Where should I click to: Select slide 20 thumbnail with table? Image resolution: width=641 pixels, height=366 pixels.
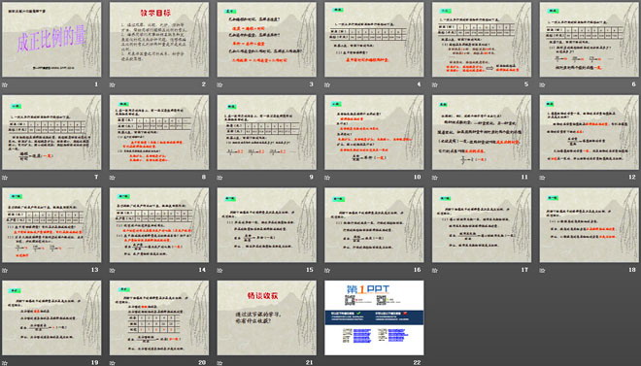(x=159, y=317)
